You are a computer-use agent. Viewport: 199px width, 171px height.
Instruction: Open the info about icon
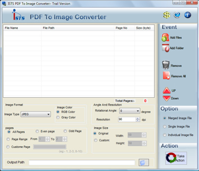pos(188,15)
